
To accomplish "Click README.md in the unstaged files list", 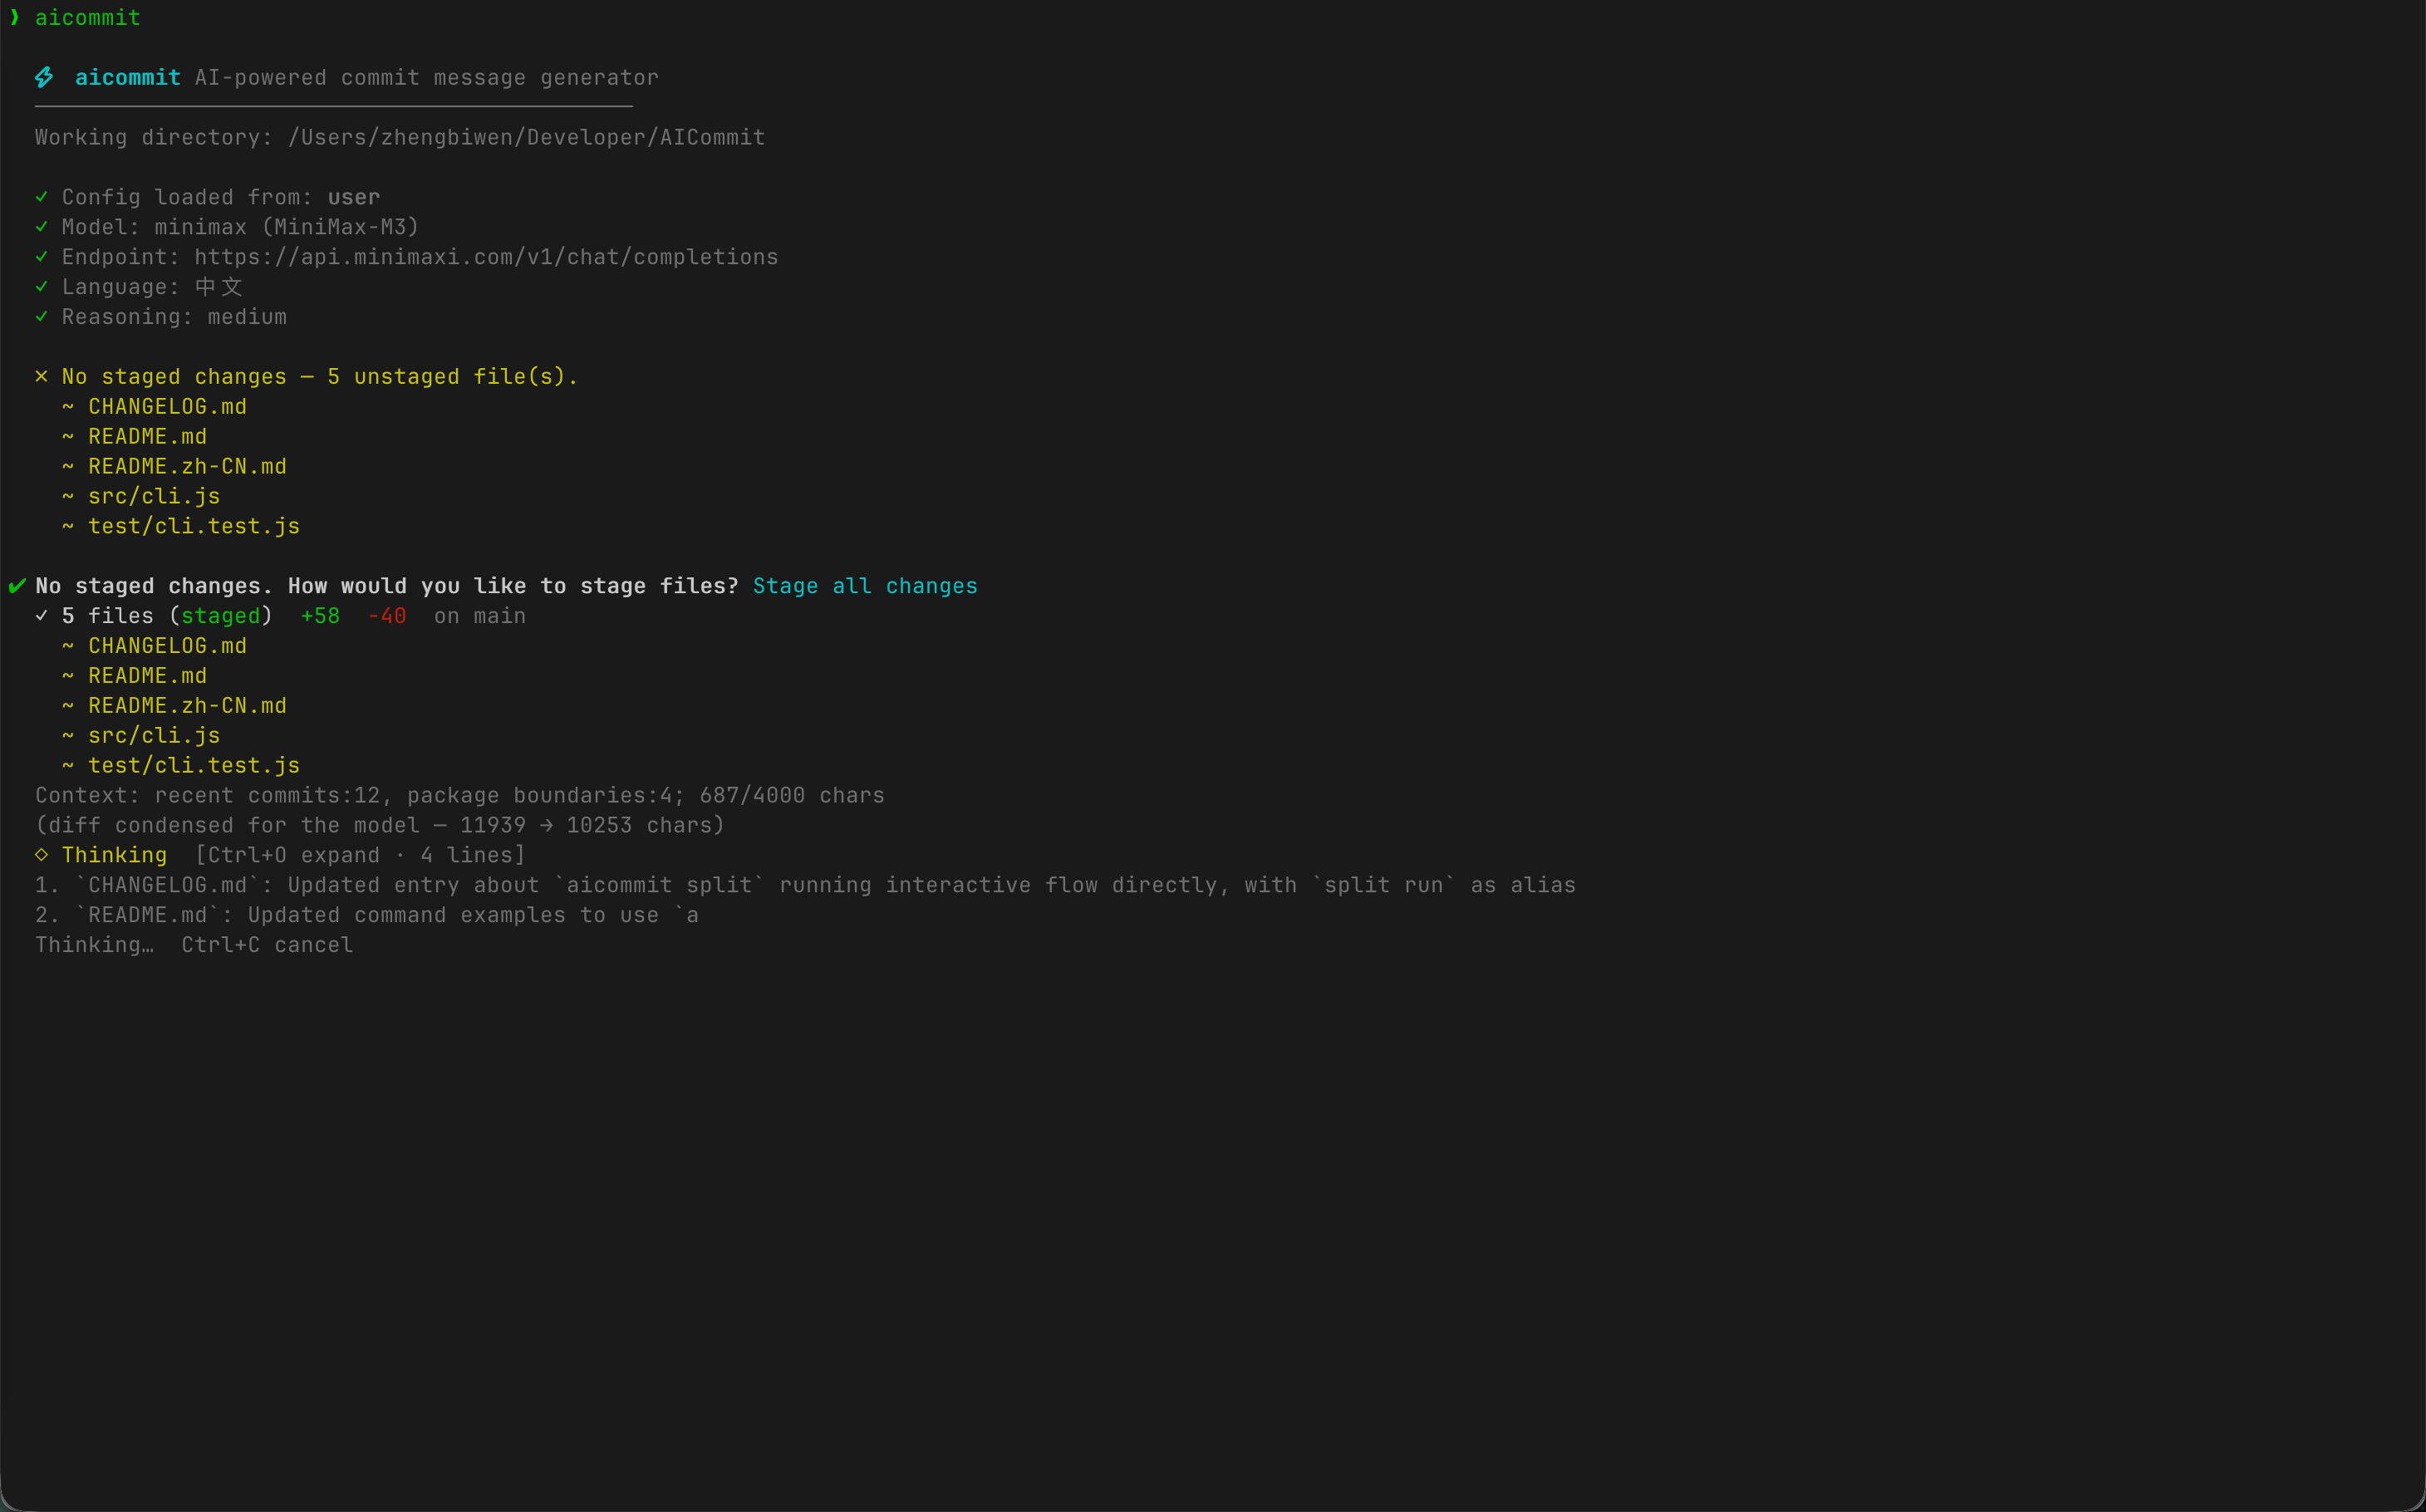I will point(148,437).
